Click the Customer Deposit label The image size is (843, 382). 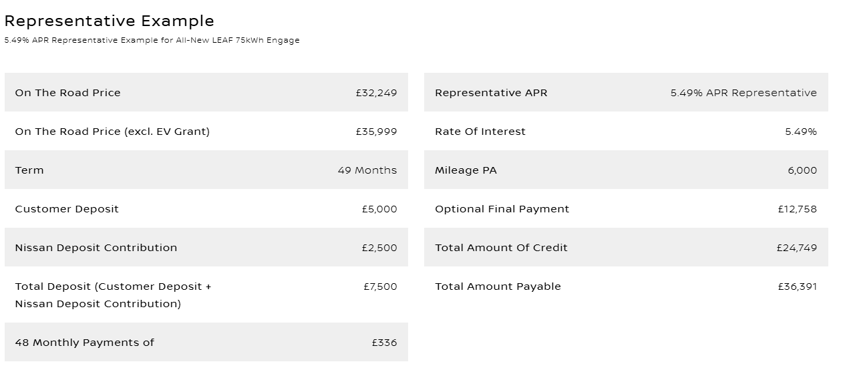[x=67, y=209]
